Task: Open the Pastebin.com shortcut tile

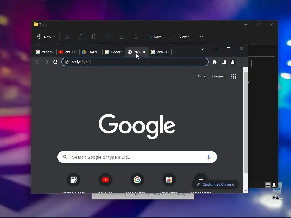Action: tap(74, 180)
